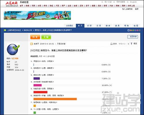Select the small T font size icon
144x115 pixels.
[x=128, y=44]
